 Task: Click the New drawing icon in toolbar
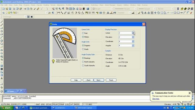tap(3, 9)
